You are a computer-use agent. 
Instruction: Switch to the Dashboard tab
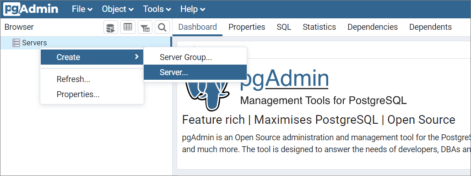tap(198, 27)
